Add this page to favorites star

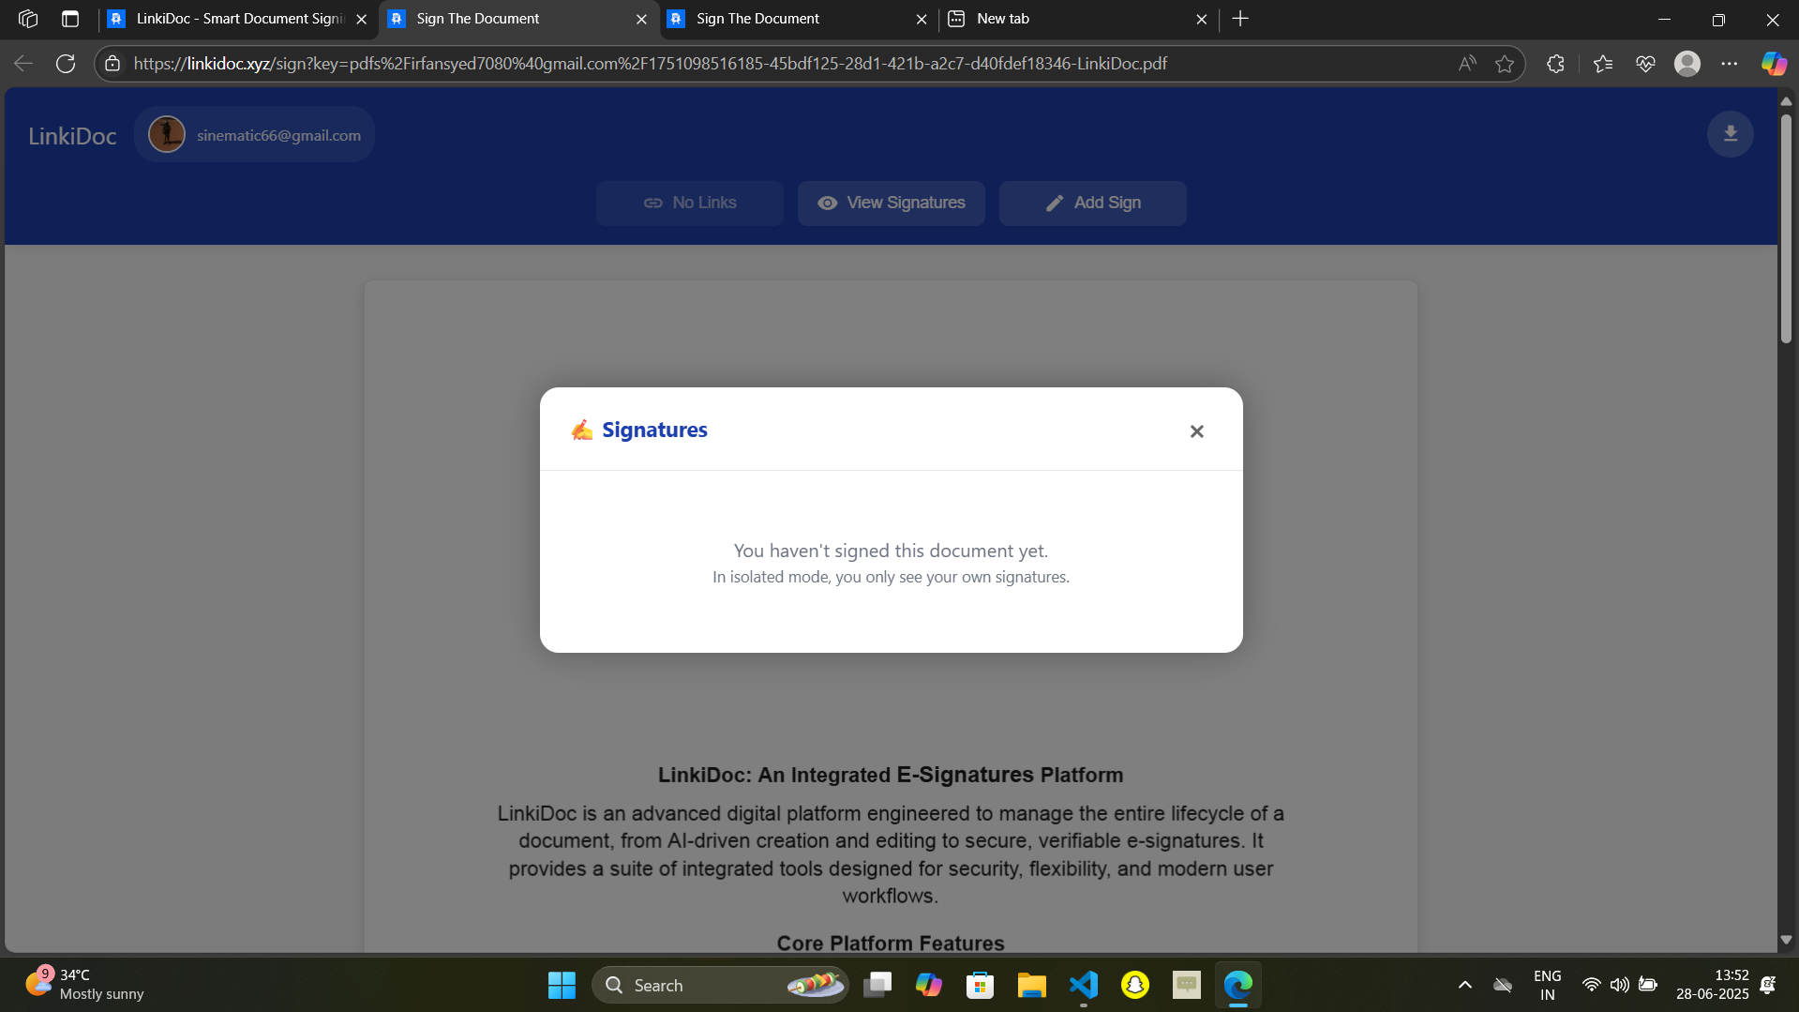(1505, 64)
